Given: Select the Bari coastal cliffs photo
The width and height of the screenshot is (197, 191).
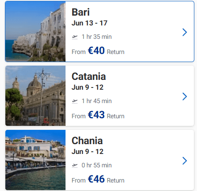Looking at the screenshot, I should (x=35, y=31).
